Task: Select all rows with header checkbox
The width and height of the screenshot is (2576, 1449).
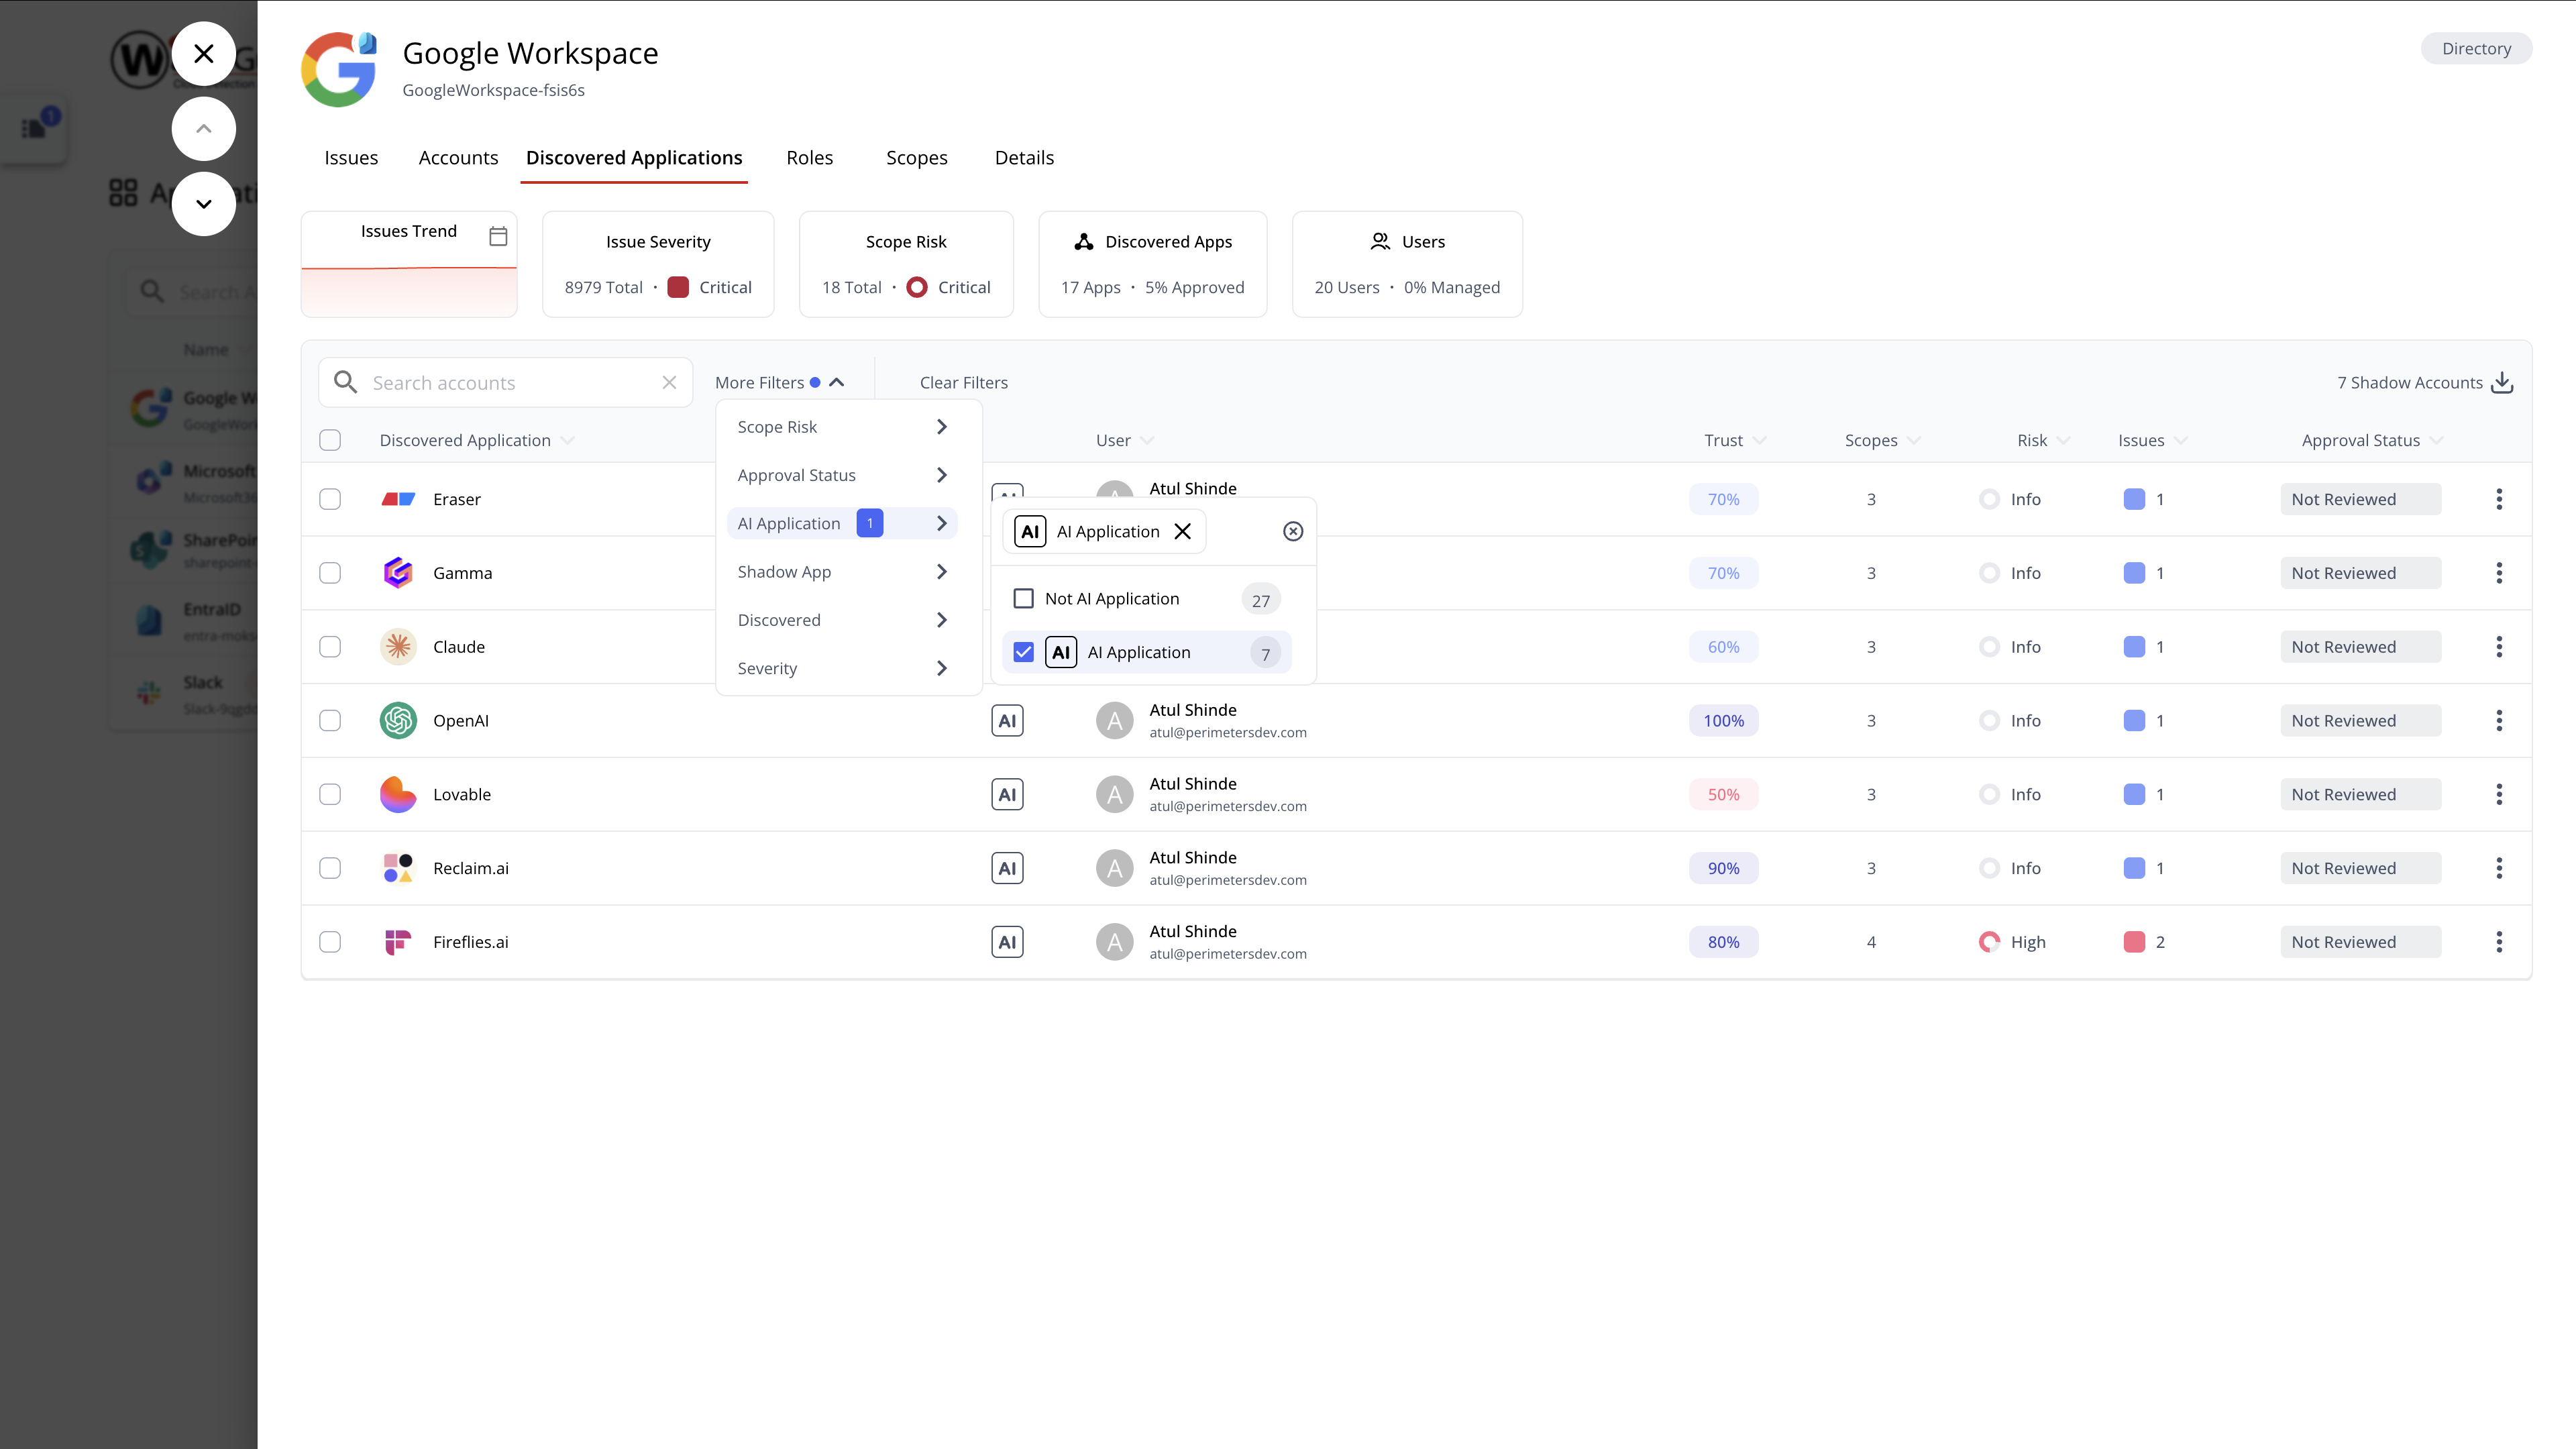Action: [x=330, y=440]
